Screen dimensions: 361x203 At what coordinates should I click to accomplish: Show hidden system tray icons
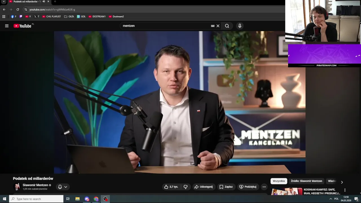coord(331,199)
